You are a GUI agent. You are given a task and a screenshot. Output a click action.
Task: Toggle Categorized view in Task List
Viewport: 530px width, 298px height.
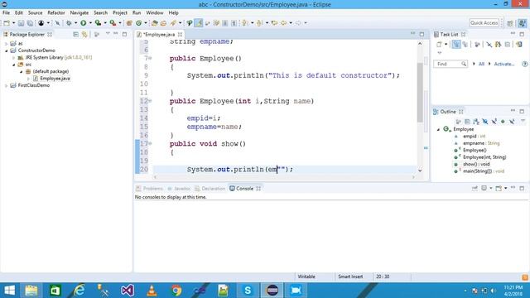point(456,44)
